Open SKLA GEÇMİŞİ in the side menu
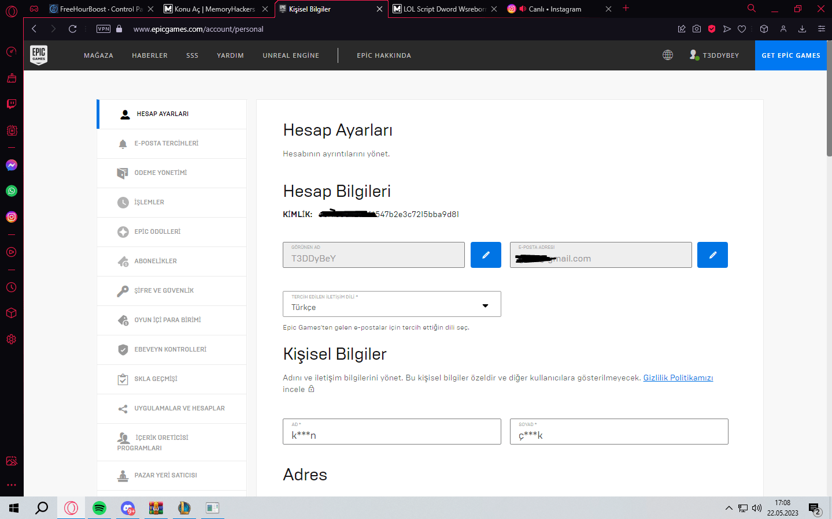The image size is (832, 519). click(x=172, y=379)
